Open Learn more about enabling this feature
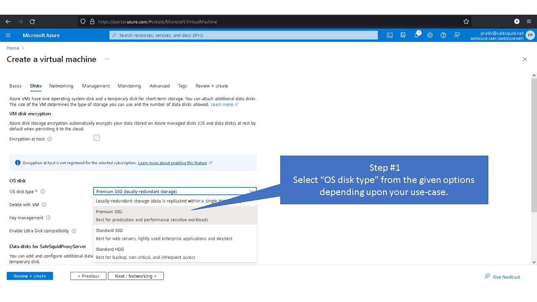Image resolution: width=537 pixels, height=302 pixels. point(175,163)
